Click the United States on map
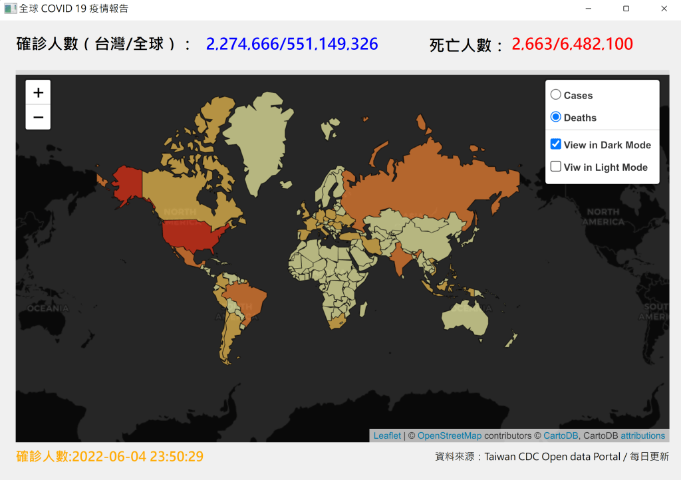681x480 pixels. pos(193,236)
